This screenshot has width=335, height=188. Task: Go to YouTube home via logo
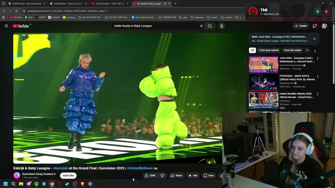pos(21,26)
